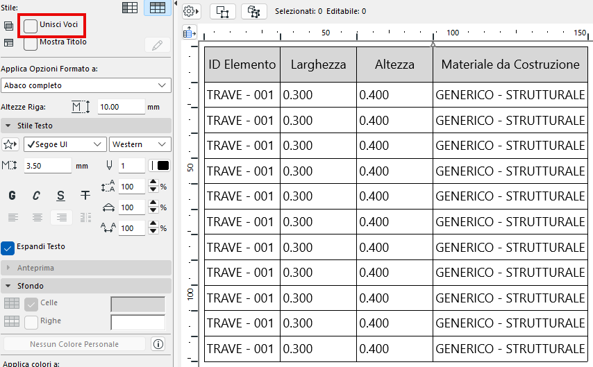Click the font size 3.50 field

point(48,166)
